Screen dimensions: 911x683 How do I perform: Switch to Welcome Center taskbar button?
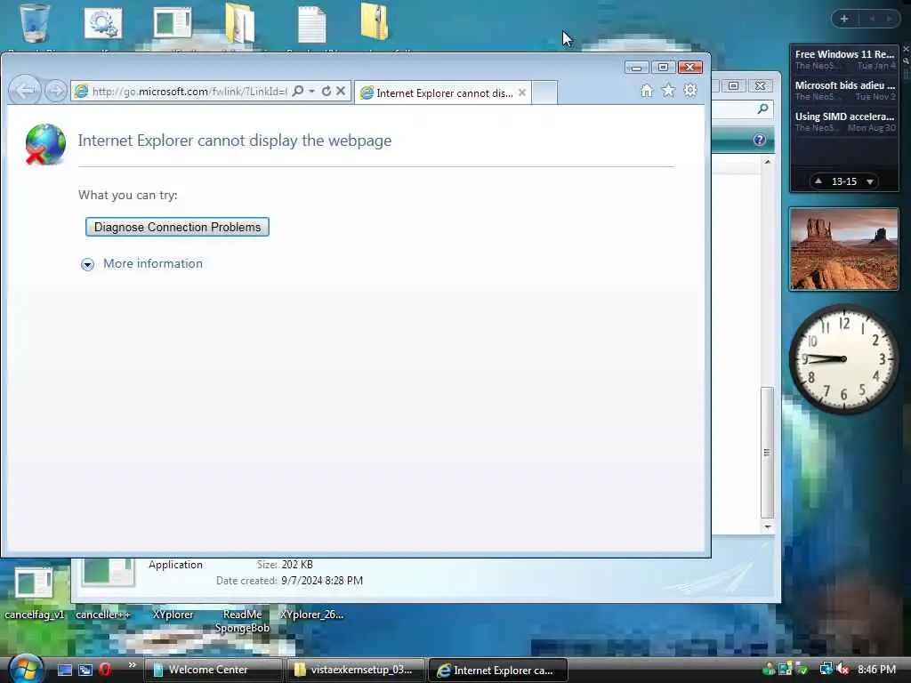[213, 670]
